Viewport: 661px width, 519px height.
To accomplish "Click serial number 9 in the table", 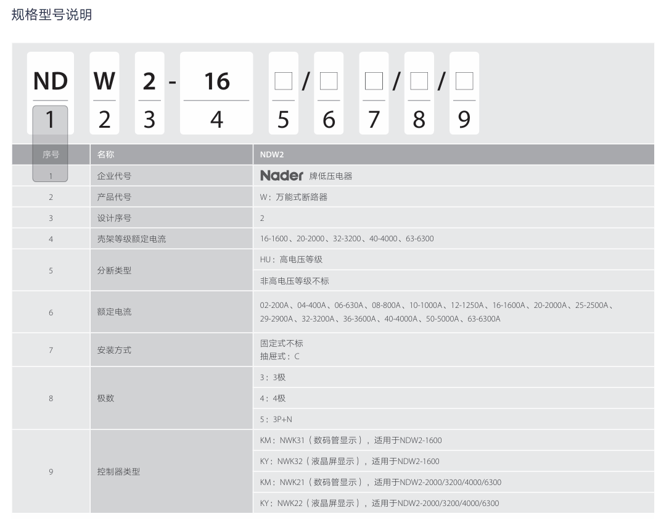I will [51, 471].
